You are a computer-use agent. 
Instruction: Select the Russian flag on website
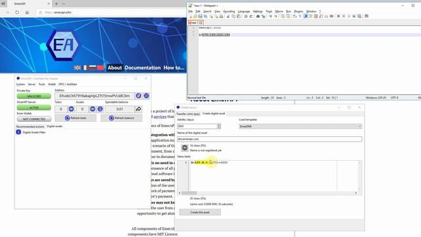click(93, 68)
